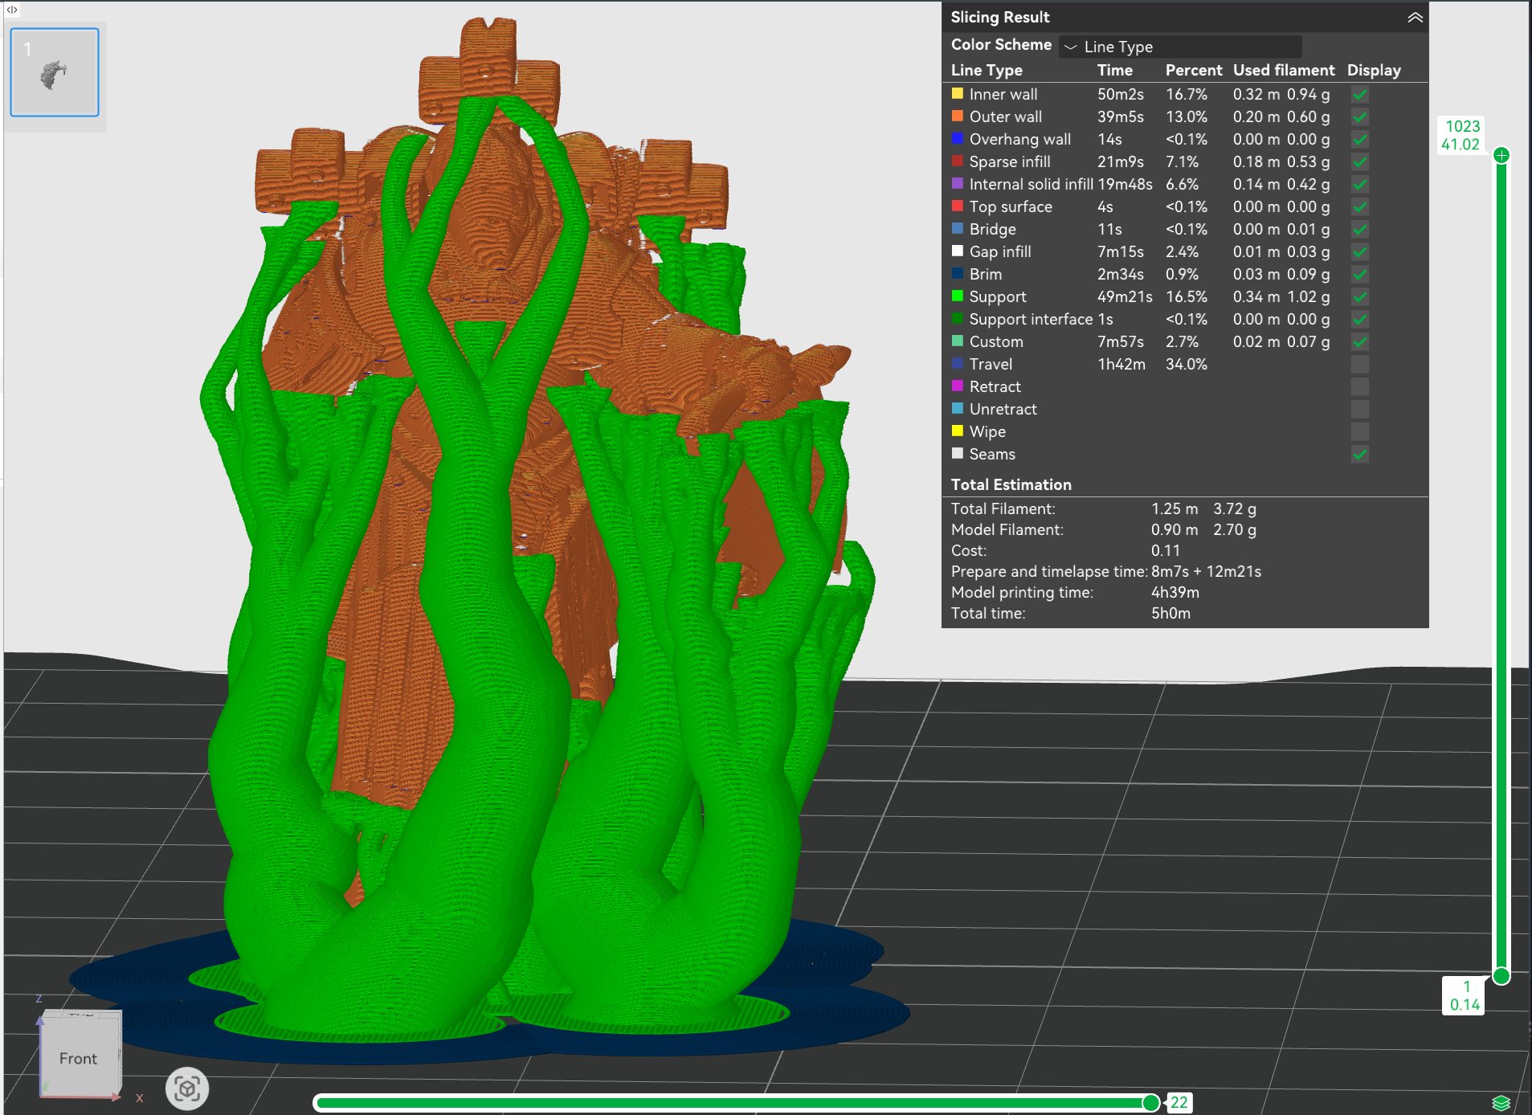Click the Prepare and timelapse time value
The image size is (1532, 1115).
coord(1206,572)
